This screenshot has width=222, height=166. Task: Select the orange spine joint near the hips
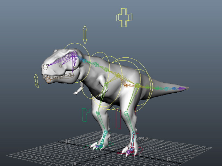(x=126, y=85)
